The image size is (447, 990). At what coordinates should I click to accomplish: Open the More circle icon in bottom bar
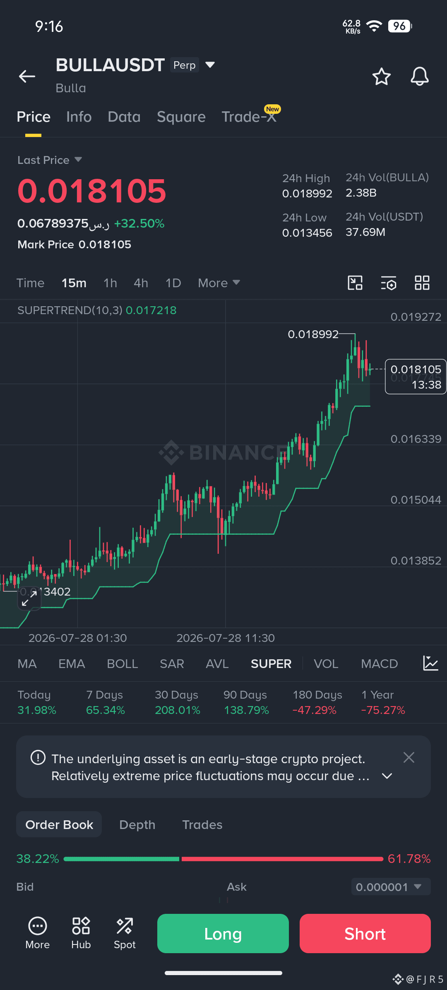pyautogui.click(x=38, y=933)
